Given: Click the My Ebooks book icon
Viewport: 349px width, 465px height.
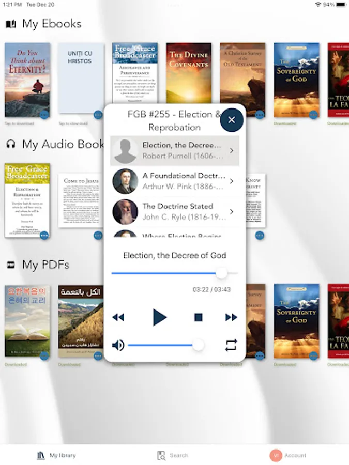Looking at the screenshot, I should point(11,24).
